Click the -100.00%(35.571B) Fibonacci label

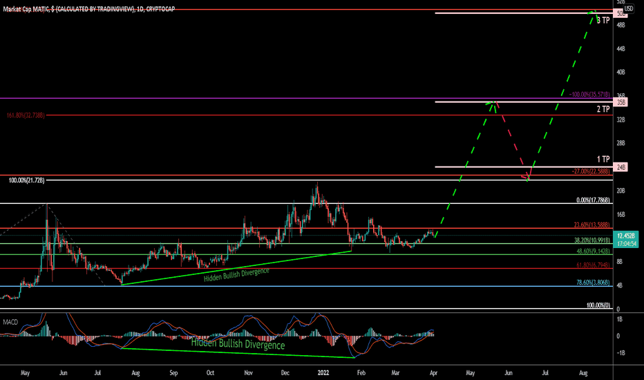click(589, 95)
